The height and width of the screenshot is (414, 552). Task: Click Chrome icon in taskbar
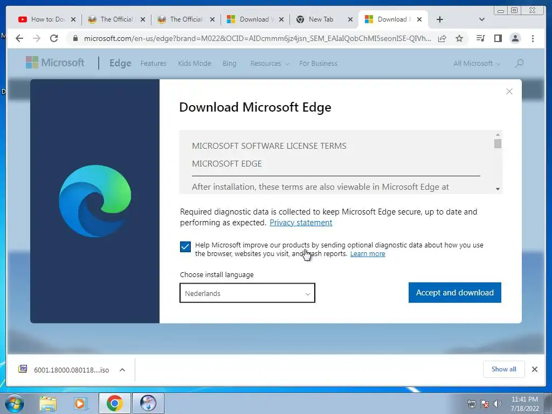point(114,403)
